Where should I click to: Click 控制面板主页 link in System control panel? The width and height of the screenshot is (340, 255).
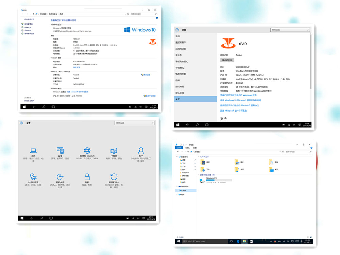click(29, 19)
